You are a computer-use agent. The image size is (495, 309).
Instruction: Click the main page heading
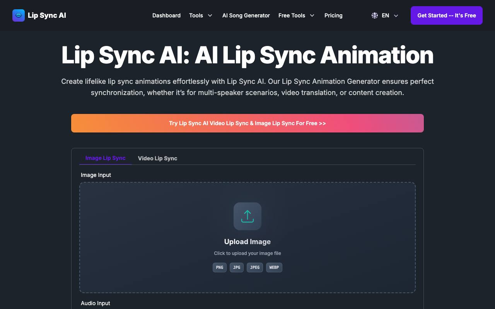pos(247,55)
